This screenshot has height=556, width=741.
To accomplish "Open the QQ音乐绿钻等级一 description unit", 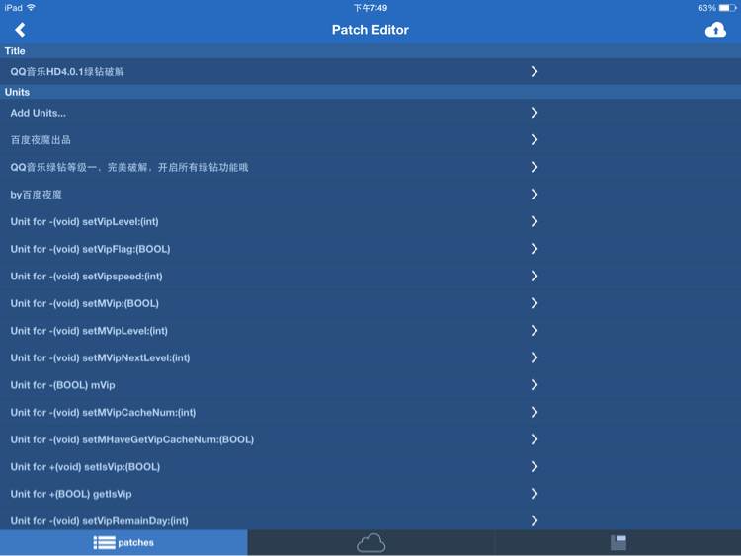I will tap(370, 167).
